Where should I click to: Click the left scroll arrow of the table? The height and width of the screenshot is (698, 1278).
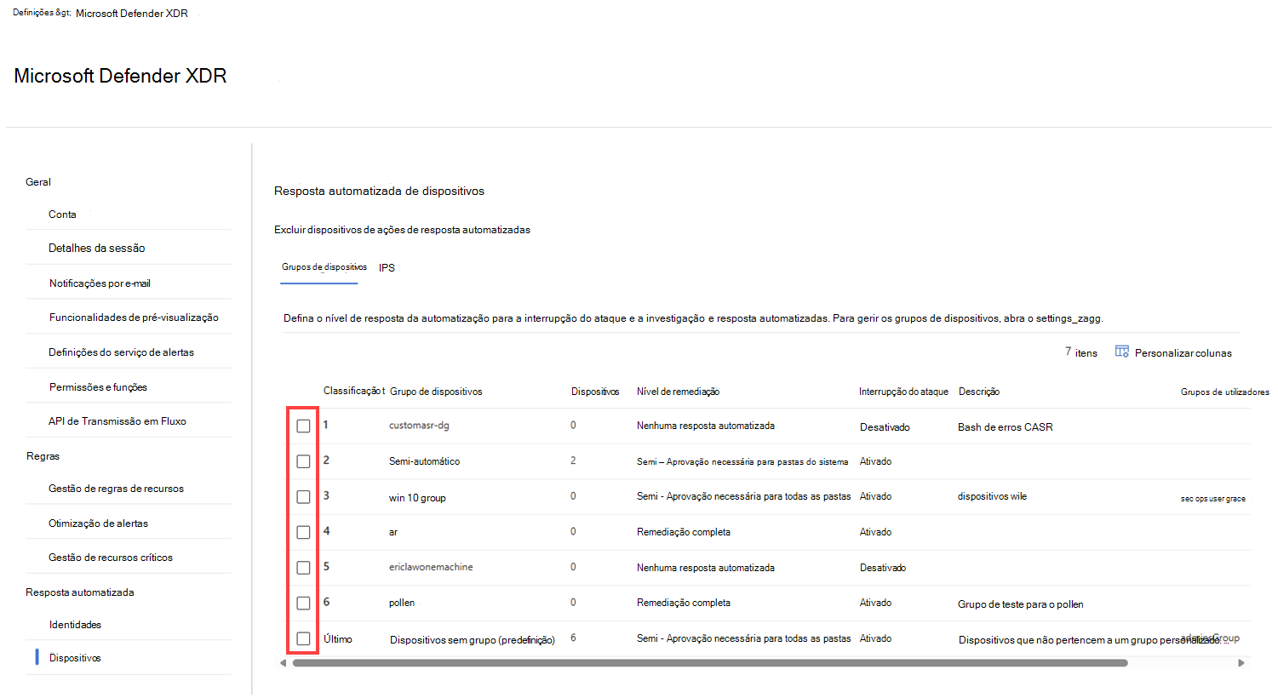click(x=284, y=663)
